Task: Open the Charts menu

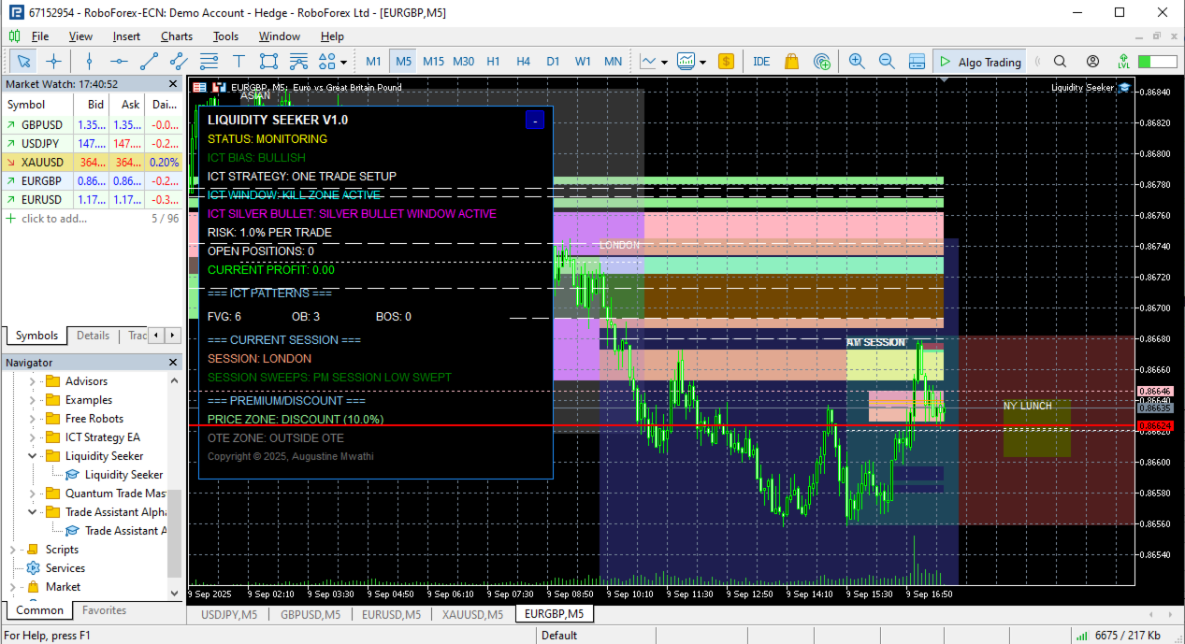Action: point(176,36)
